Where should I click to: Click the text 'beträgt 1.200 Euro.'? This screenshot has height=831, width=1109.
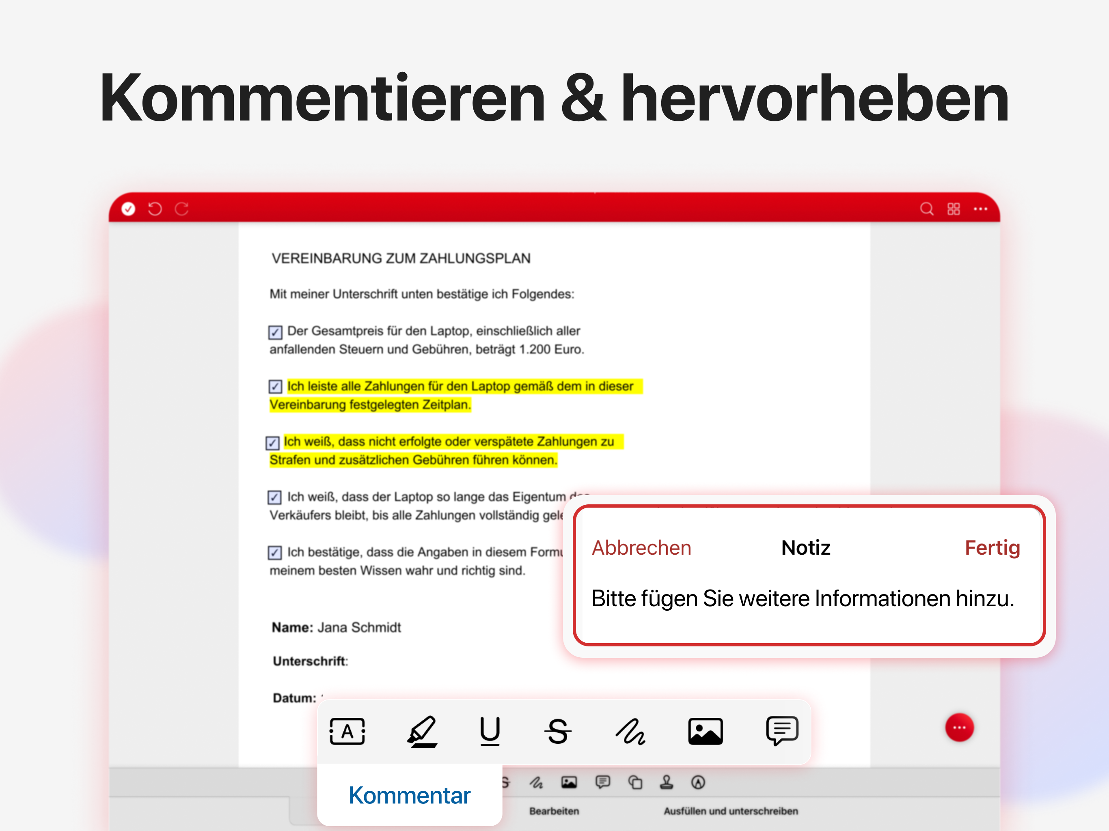pos(530,349)
